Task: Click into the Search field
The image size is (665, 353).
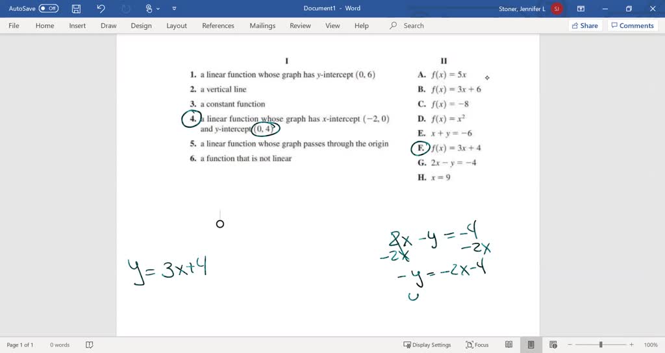Action: pos(414,25)
